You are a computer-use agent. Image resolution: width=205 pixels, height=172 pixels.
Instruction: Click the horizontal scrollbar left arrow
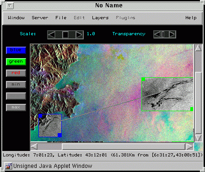tap(34, 147)
